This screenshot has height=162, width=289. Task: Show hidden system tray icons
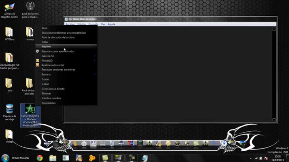251,158
